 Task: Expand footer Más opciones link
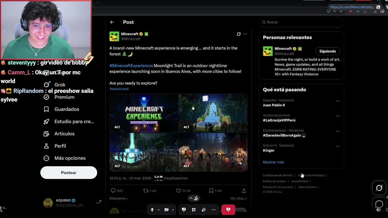click(x=309, y=187)
